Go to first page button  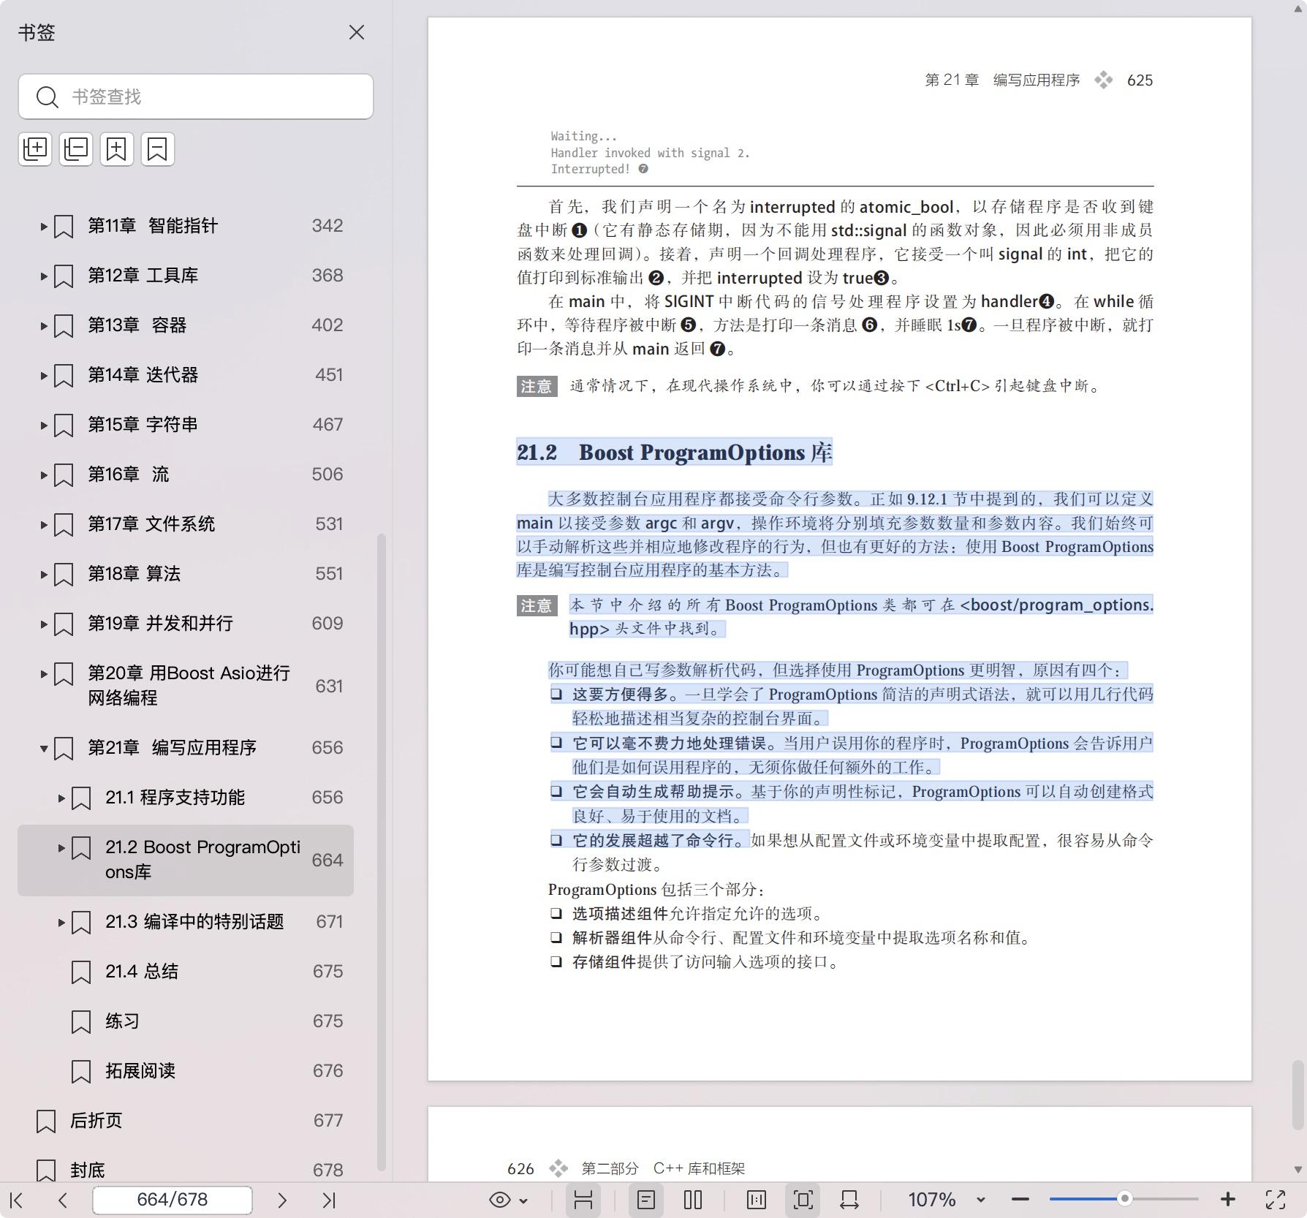17,1200
